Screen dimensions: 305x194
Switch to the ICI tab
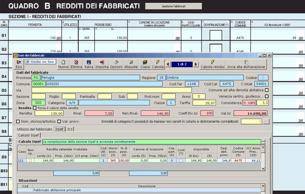[70, 129]
